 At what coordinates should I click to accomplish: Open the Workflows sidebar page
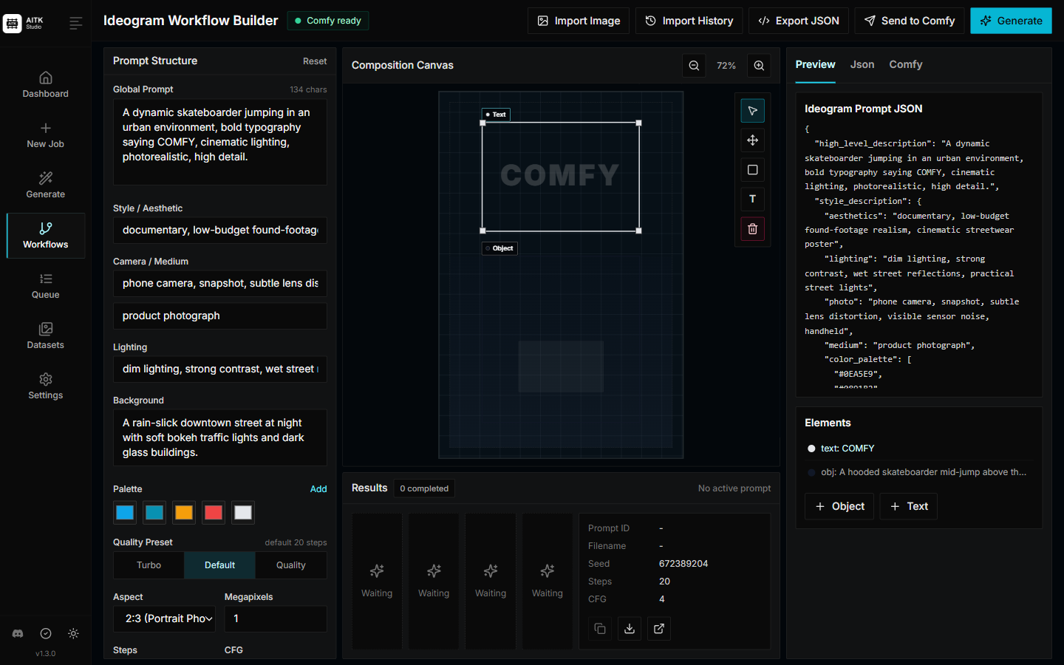point(46,236)
